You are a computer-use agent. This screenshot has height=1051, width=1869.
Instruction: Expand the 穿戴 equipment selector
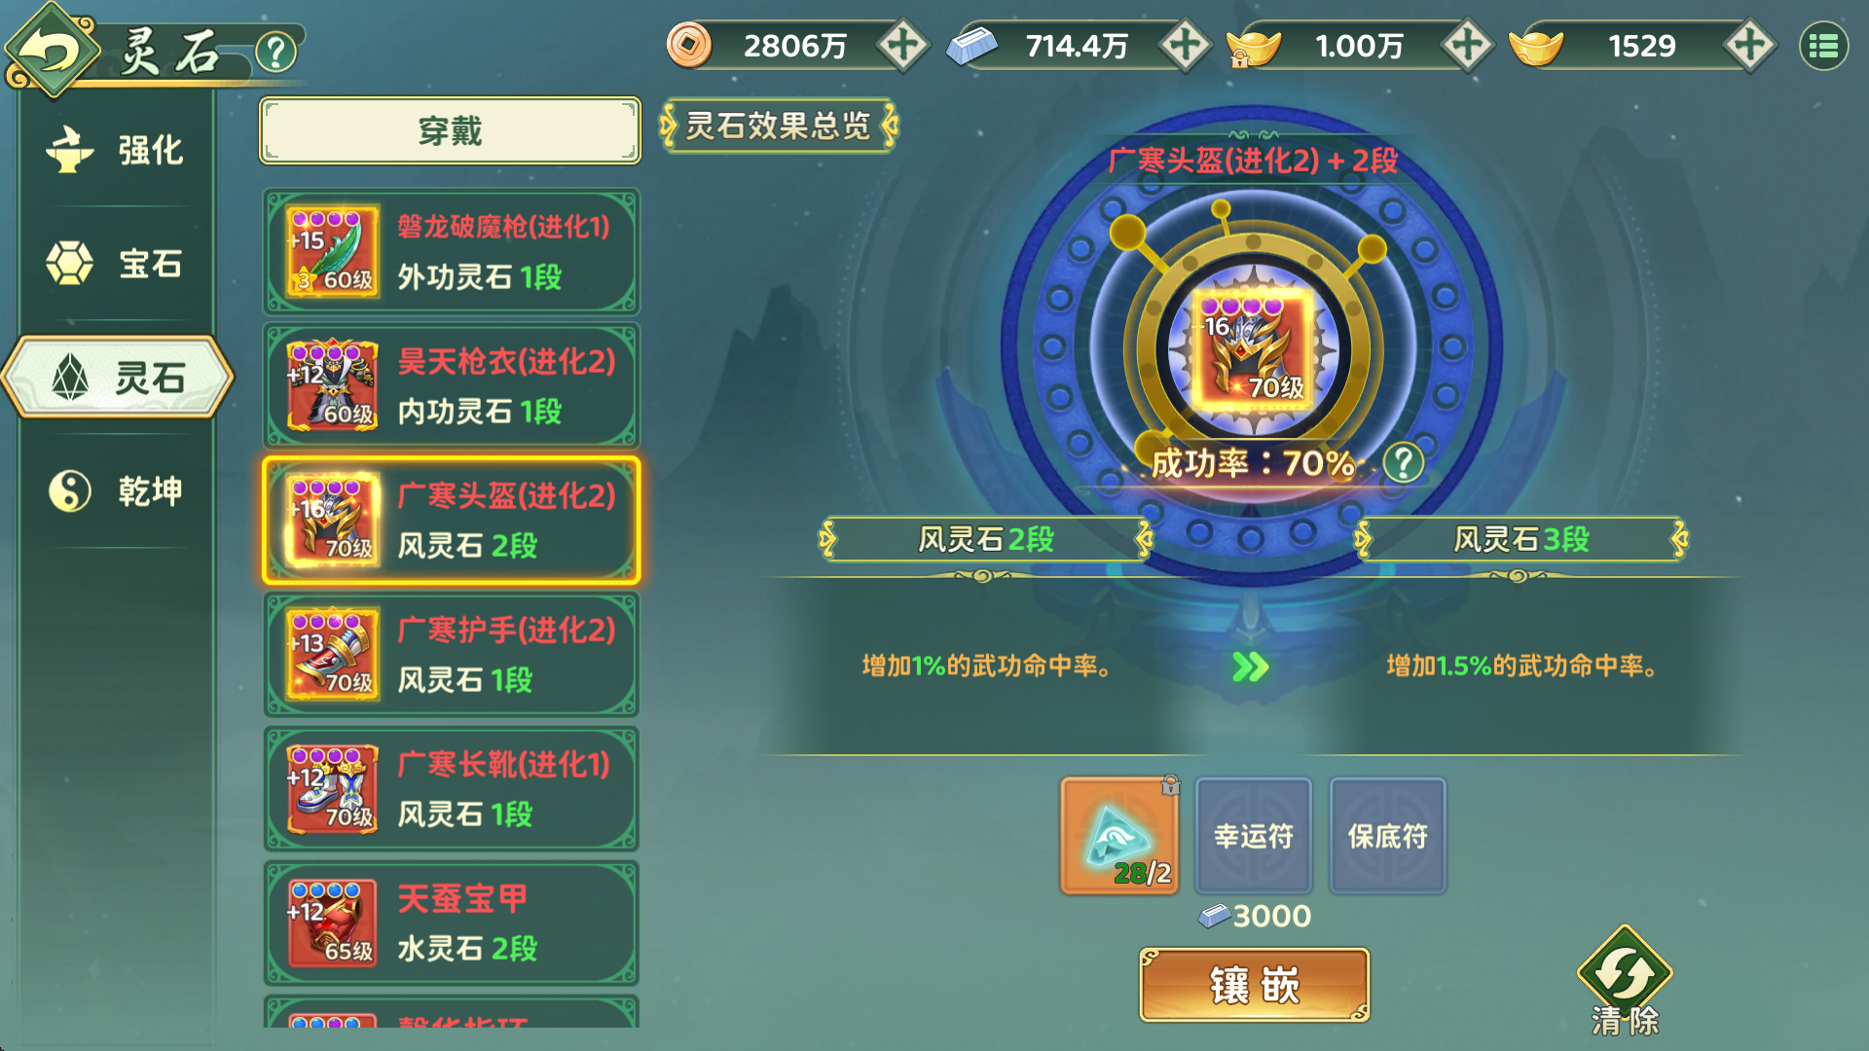point(450,130)
